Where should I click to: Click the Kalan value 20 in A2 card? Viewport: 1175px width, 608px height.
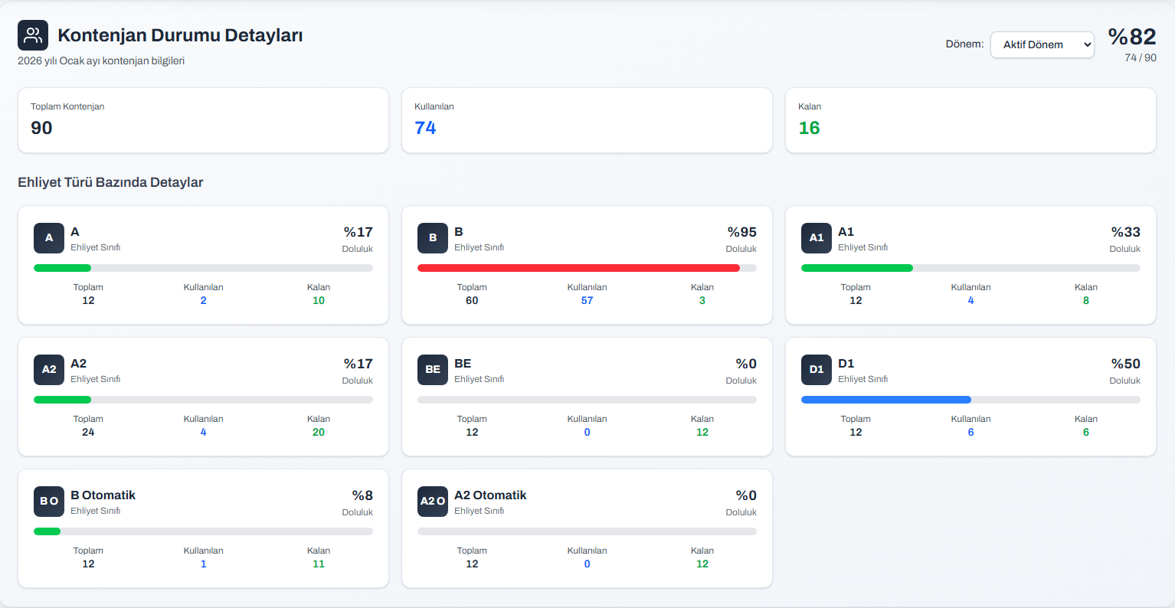[x=319, y=433]
